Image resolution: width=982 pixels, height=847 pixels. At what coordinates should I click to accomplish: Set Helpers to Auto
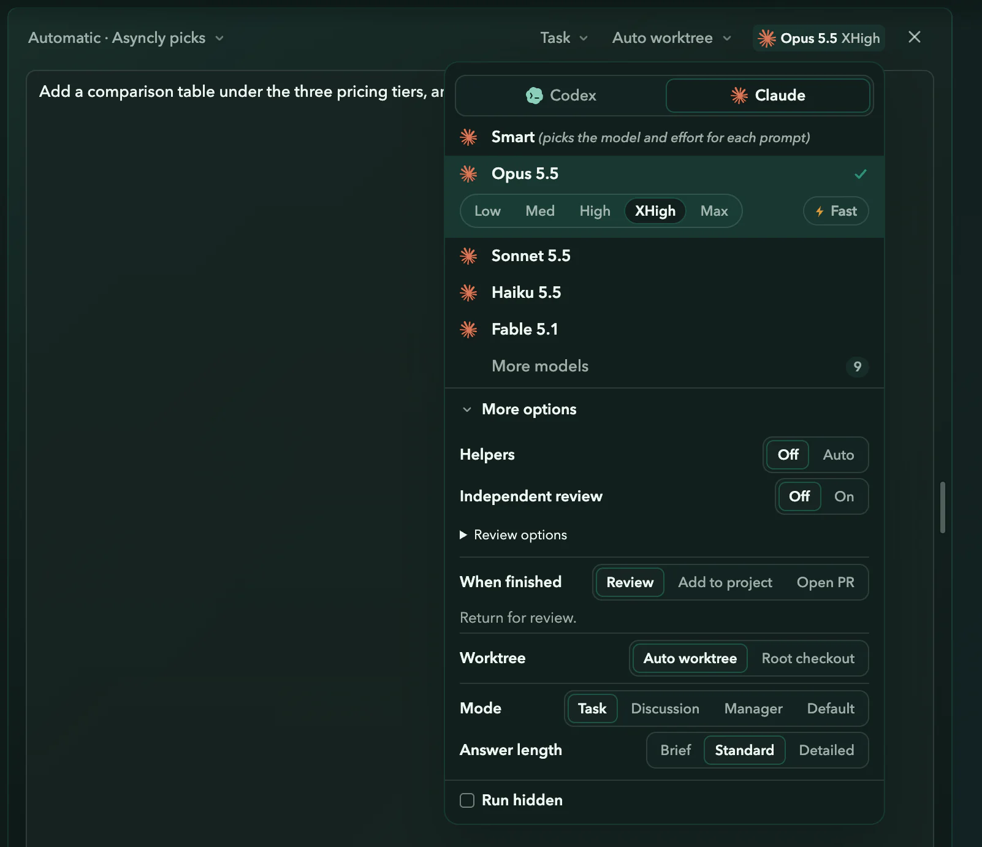[x=838, y=455]
